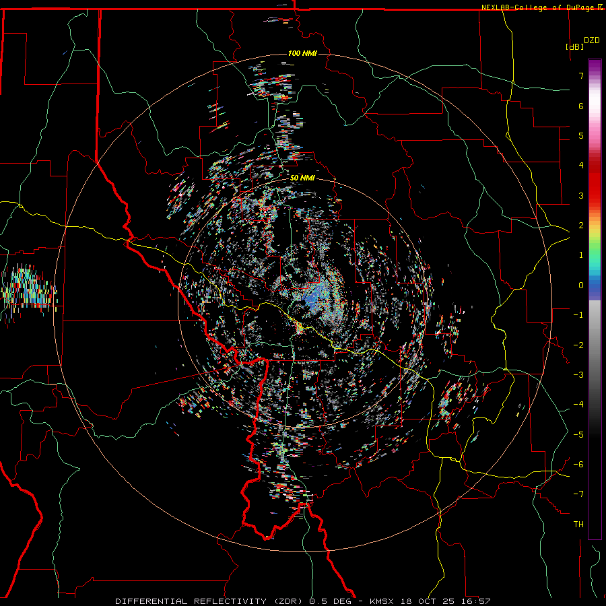This screenshot has width=606, height=606.
Task: Click the legend value -4
Action: 578,405
